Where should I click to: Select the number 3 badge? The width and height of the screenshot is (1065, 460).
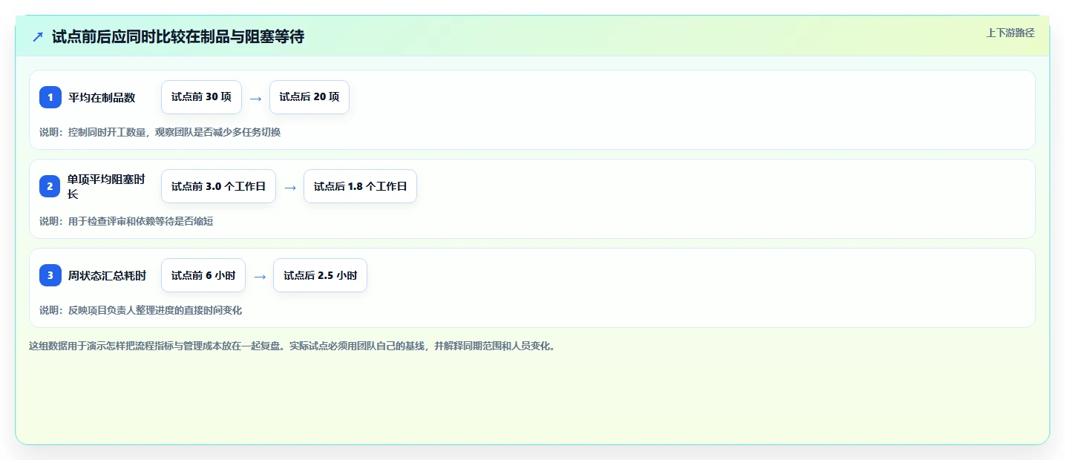coord(50,275)
